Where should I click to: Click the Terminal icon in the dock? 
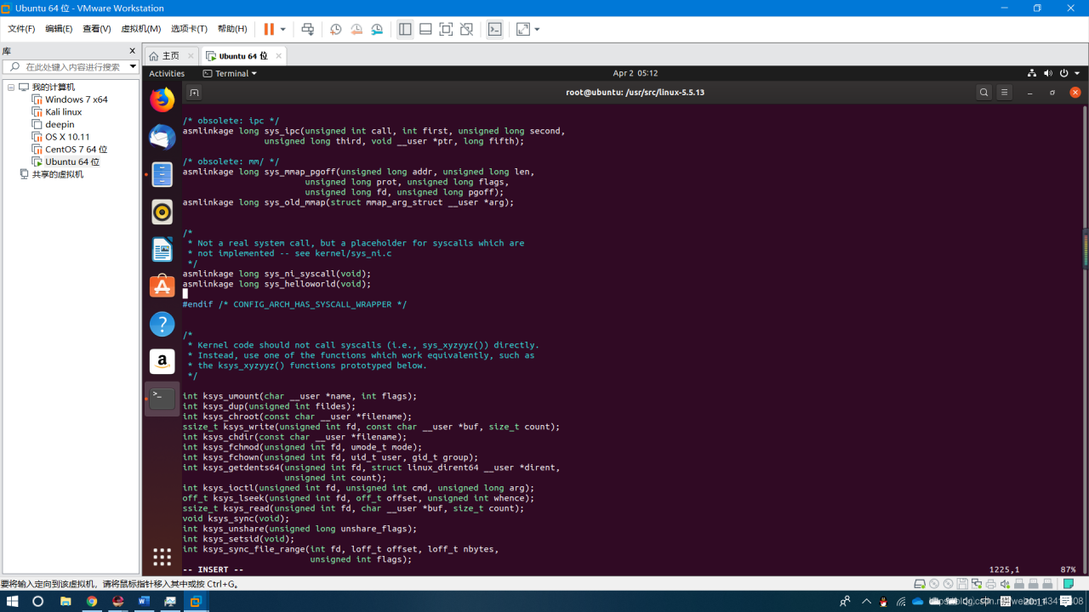(x=162, y=399)
